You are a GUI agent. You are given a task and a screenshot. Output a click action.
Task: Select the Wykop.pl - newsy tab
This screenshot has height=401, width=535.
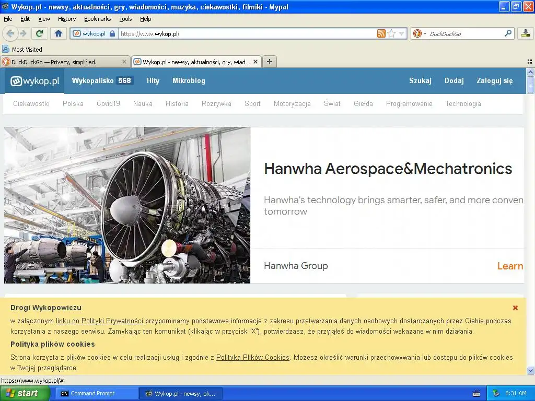pos(196,62)
